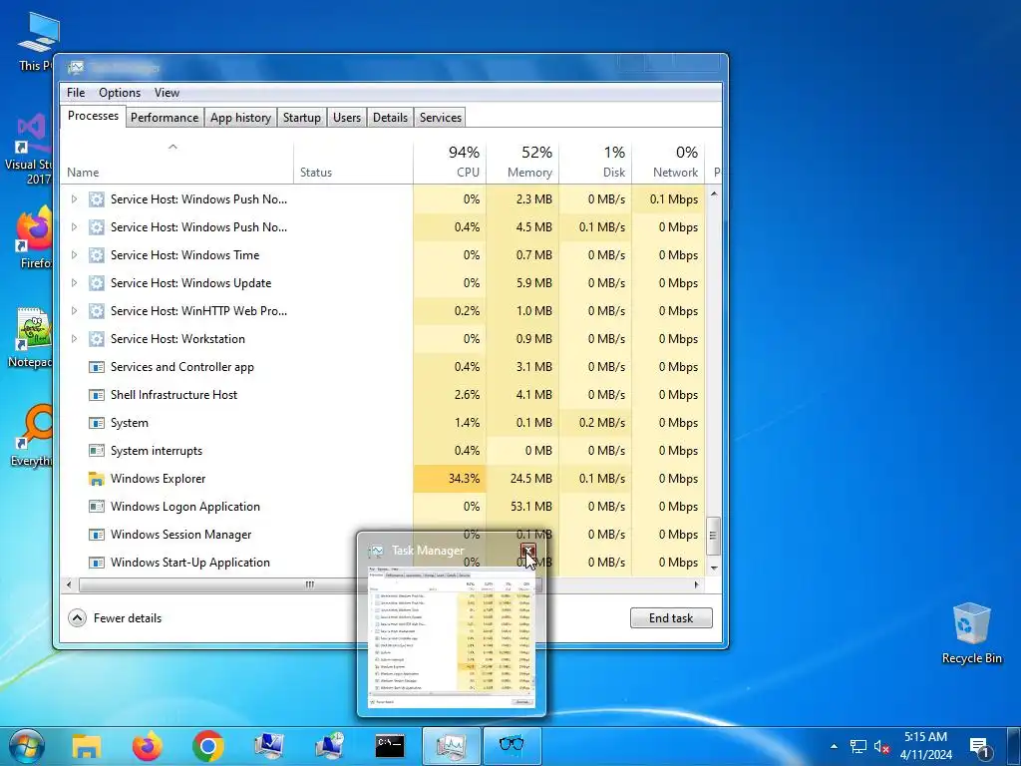
Task: Open the View menu
Action: (167, 93)
